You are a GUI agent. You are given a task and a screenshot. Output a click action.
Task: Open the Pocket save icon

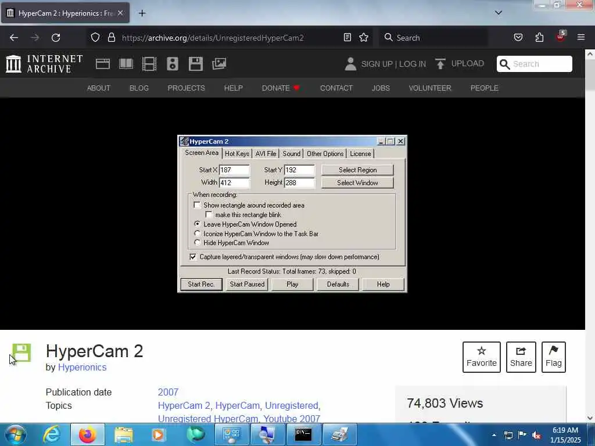518,37
